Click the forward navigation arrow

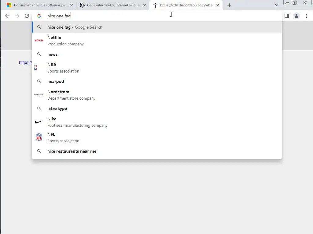click(x=17, y=16)
